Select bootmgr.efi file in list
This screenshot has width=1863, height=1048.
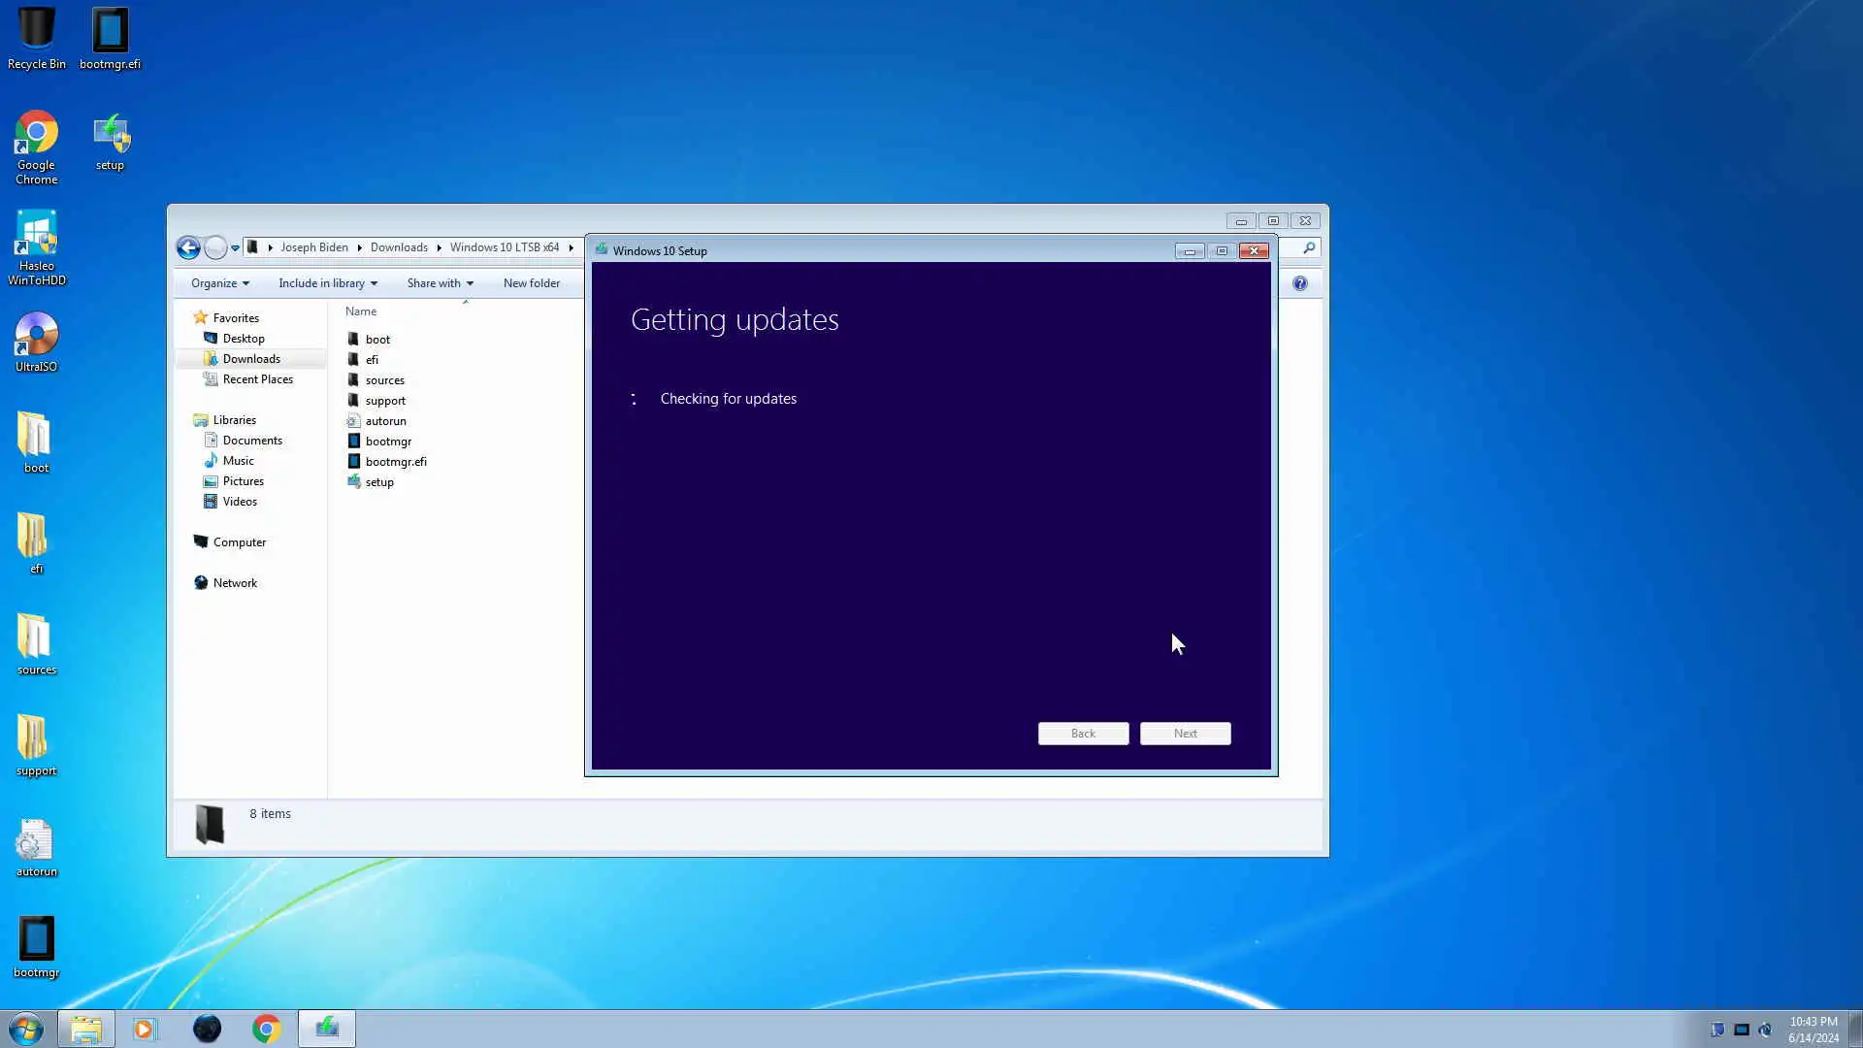396,462
